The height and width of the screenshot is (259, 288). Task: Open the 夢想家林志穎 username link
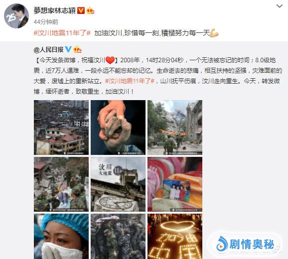click(x=54, y=10)
